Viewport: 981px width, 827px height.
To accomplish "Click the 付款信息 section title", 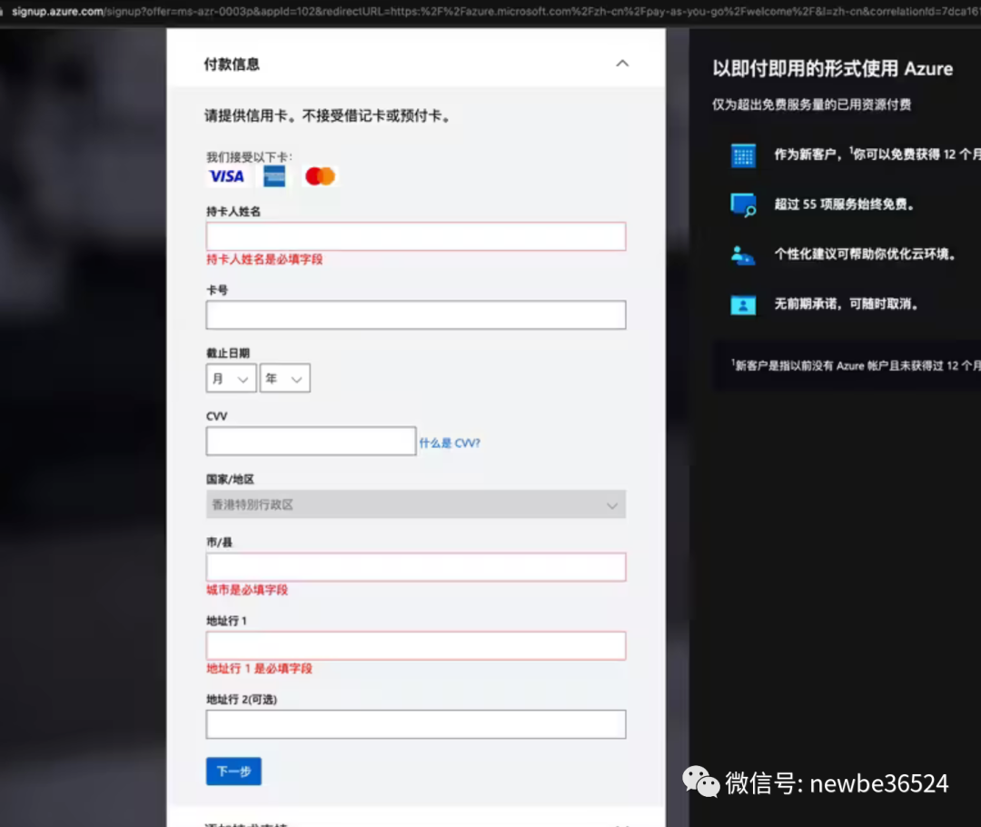I will tap(232, 65).
